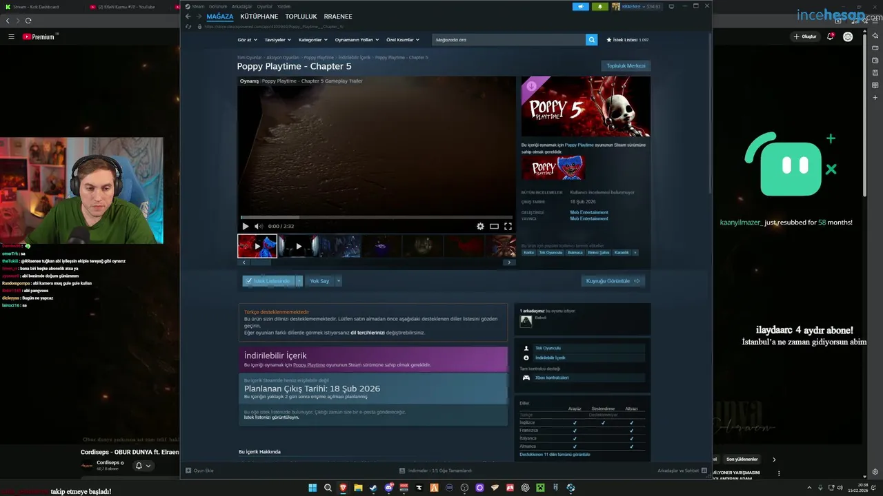Click the dil tercihlerinizi link
The width and height of the screenshot is (883, 496).
368,333
